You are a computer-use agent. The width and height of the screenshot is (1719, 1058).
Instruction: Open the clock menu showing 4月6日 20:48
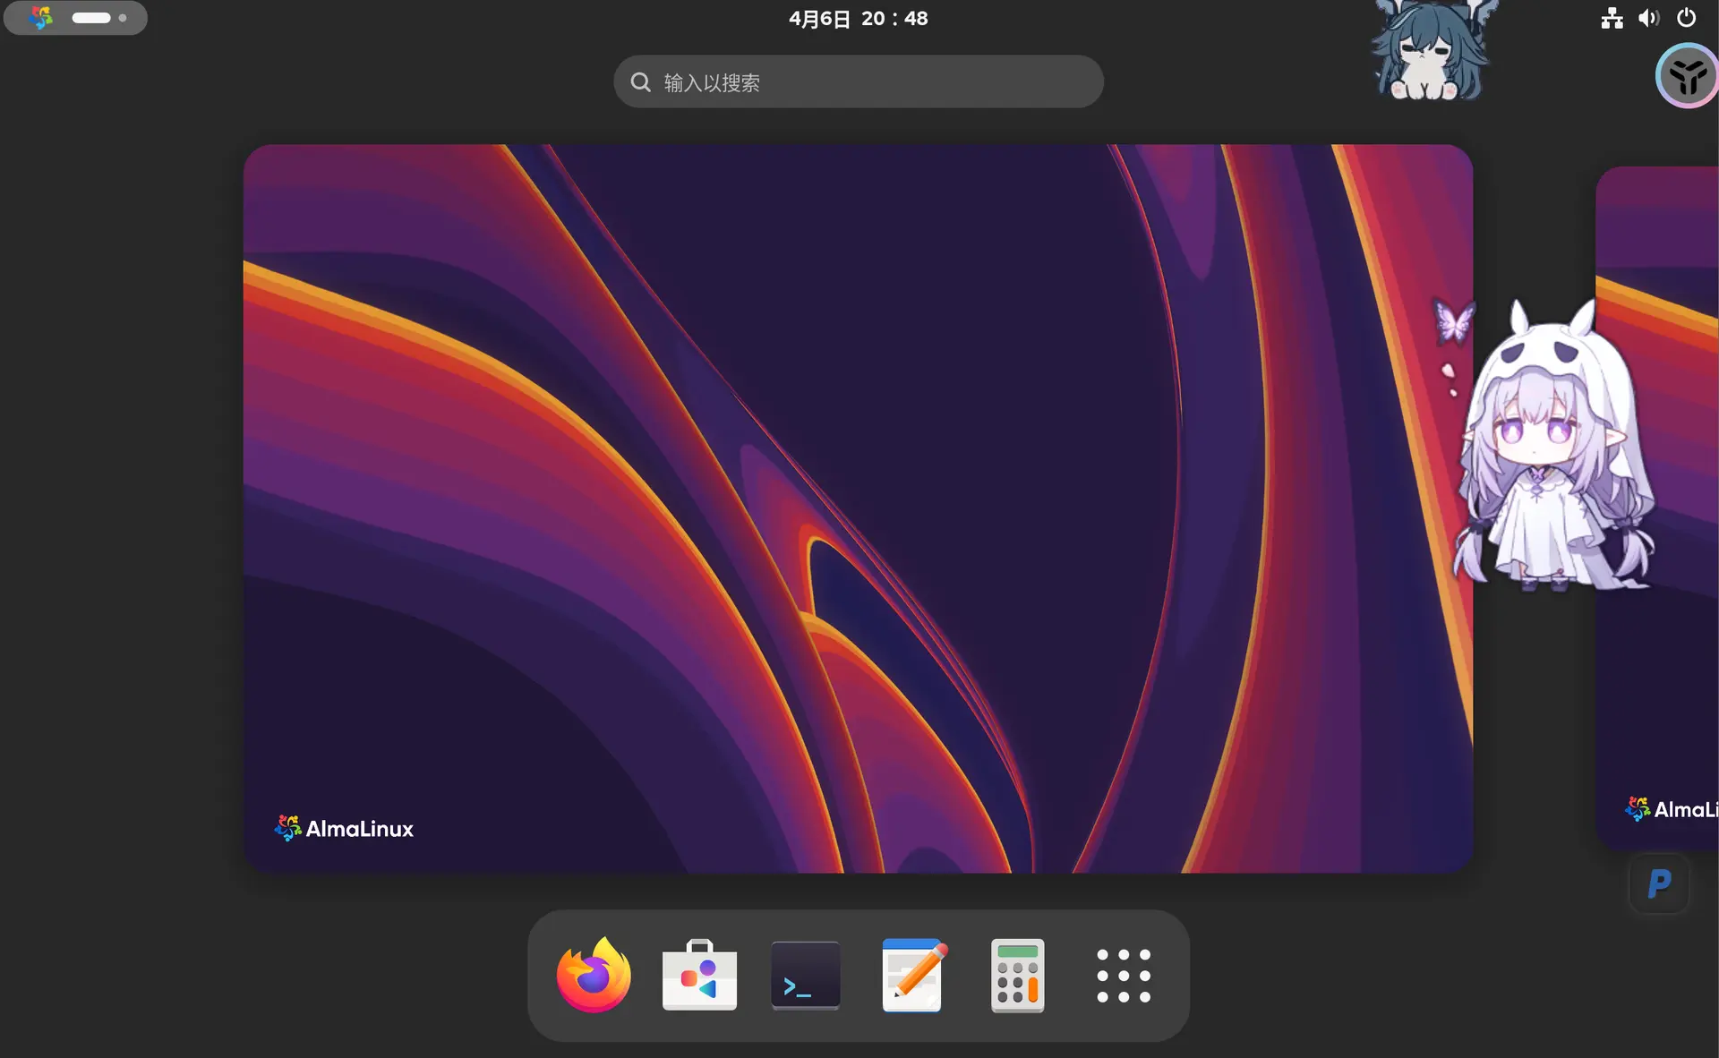coord(859,18)
